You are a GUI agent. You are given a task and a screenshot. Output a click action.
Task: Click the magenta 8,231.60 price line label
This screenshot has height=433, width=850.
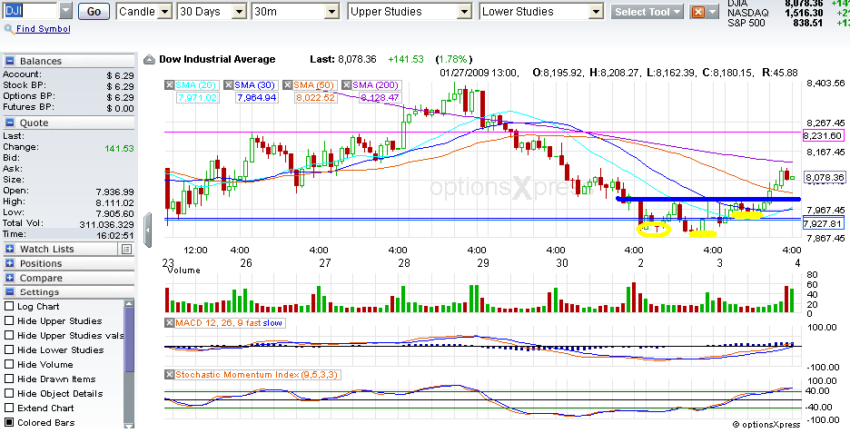tap(823, 136)
